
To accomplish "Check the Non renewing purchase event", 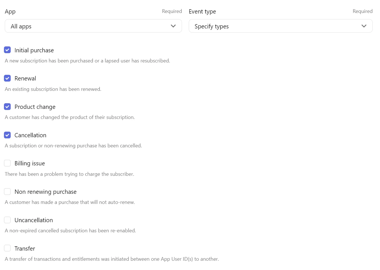I will pos(7,192).
